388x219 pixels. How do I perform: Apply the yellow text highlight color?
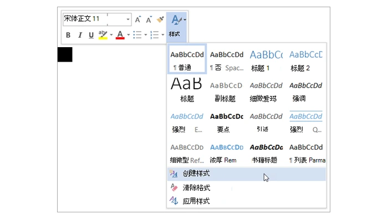(103, 35)
